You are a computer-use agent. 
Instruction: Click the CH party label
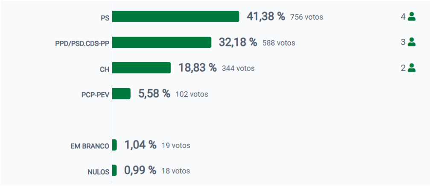tap(105, 69)
